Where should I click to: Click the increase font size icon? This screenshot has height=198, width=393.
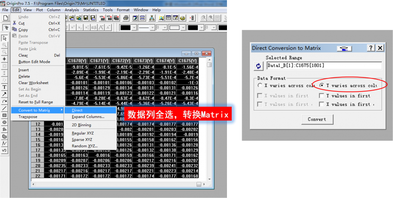pyautogui.click(x=101, y=27)
